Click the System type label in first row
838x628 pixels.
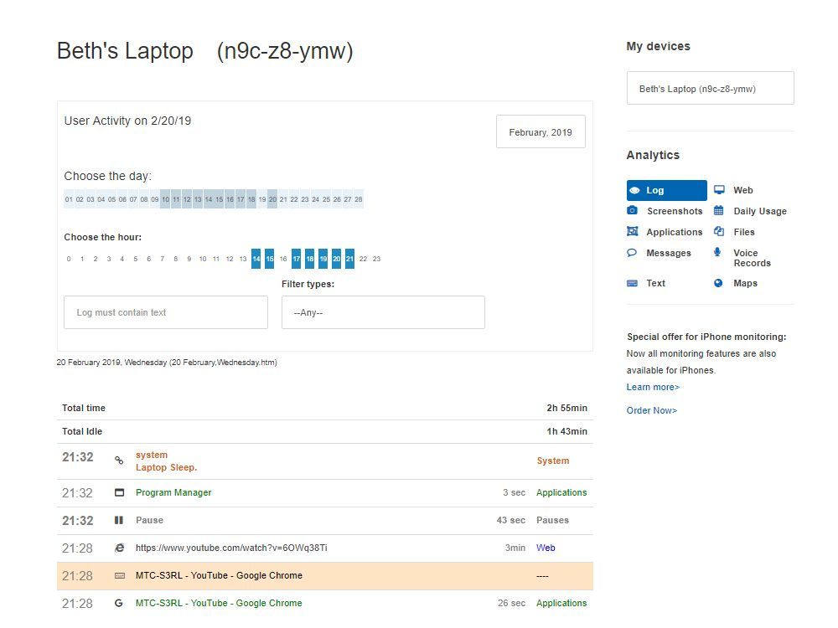tap(552, 461)
